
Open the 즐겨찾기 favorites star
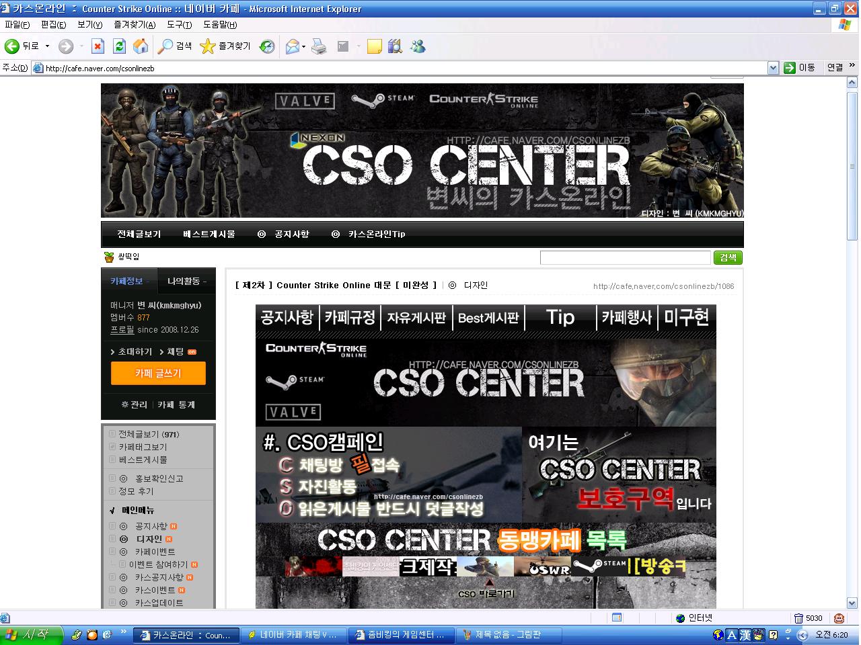225,46
